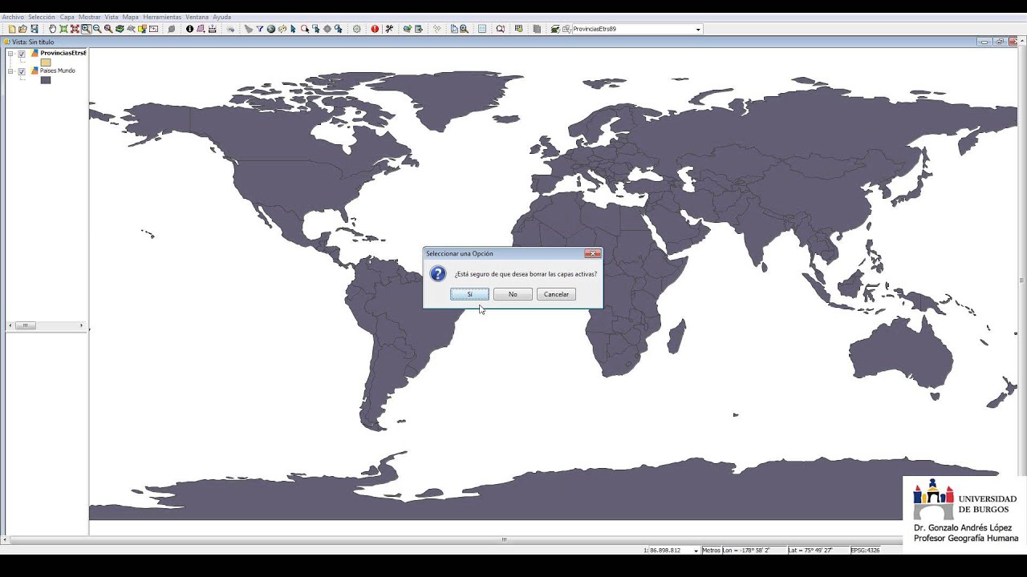Click the green gear icon
The image size is (1027, 577).
[x=357, y=29]
